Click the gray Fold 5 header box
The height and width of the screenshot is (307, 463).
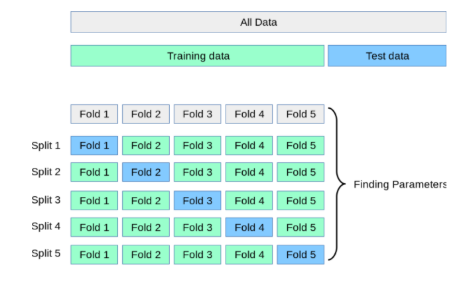300,114
